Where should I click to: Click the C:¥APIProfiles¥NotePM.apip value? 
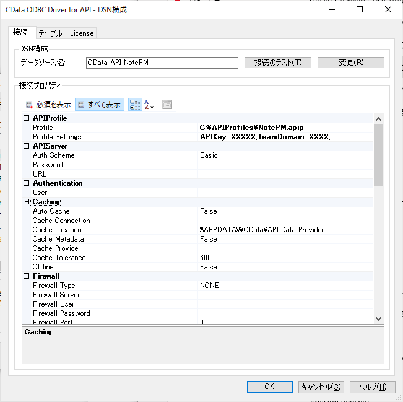(x=251, y=128)
